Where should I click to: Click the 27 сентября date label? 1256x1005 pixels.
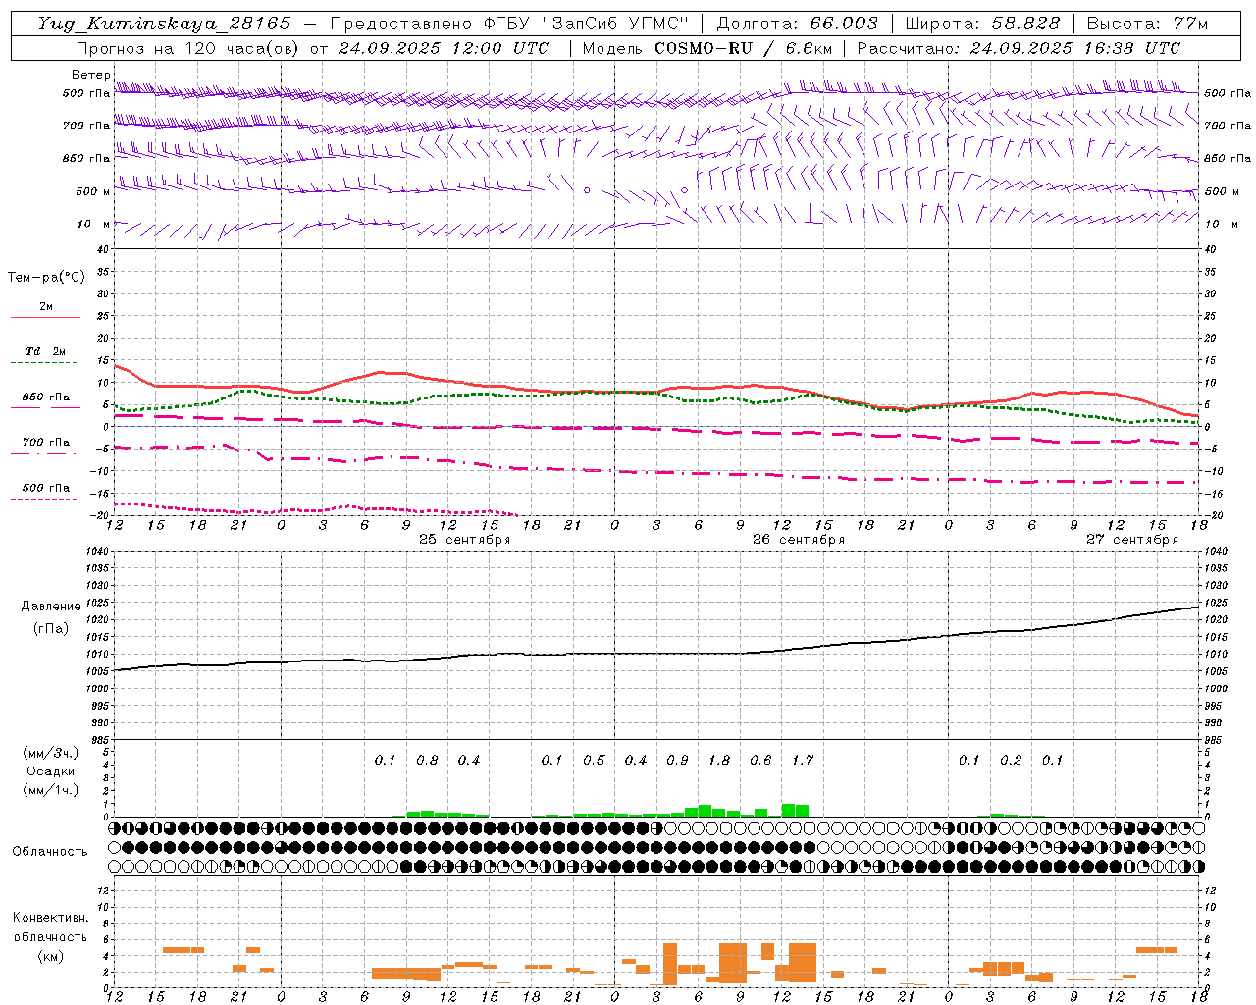pos(1132,540)
